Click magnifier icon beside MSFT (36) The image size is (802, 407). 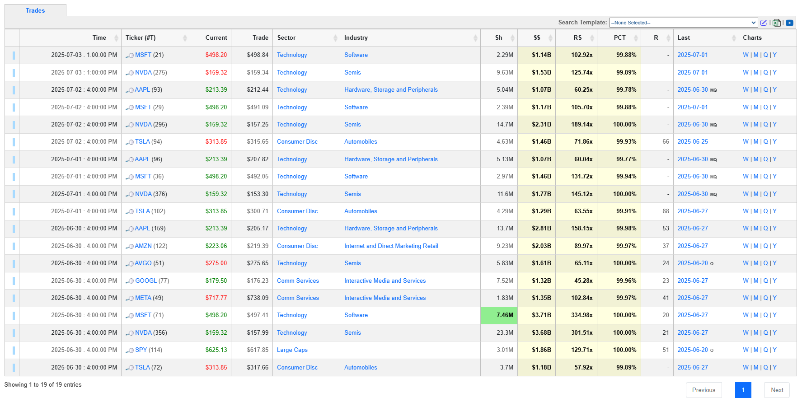[x=130, y=177]
